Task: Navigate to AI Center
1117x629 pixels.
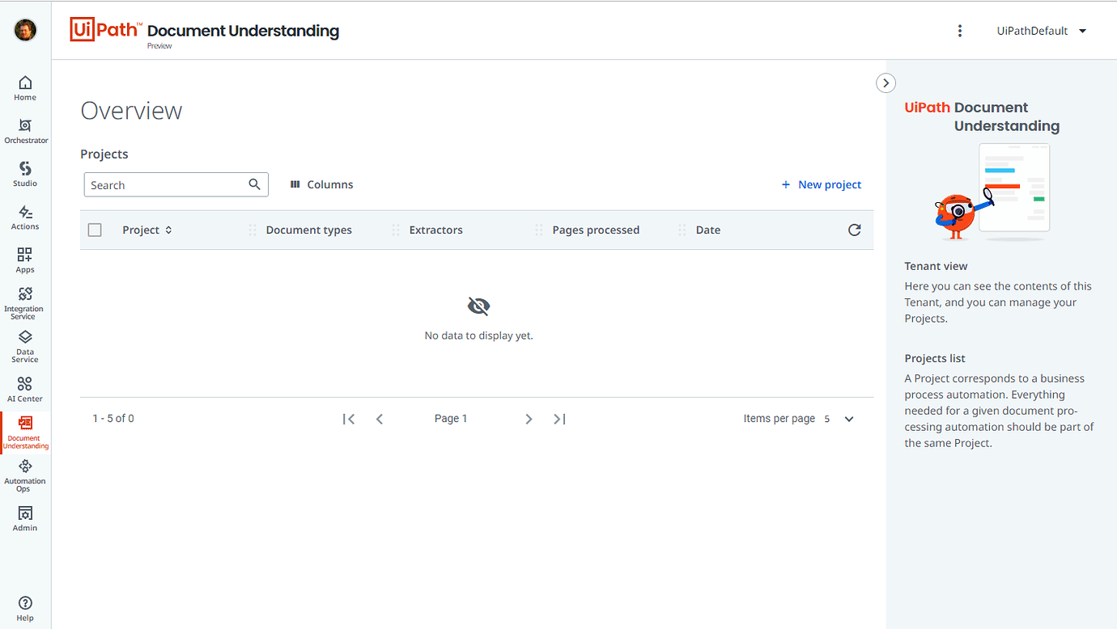Action: point(25,386)
